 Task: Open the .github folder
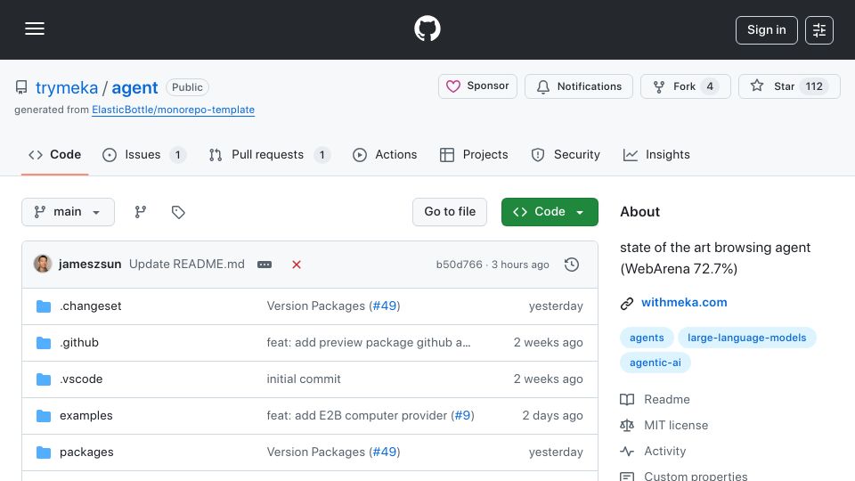click(x=79, y=342)
